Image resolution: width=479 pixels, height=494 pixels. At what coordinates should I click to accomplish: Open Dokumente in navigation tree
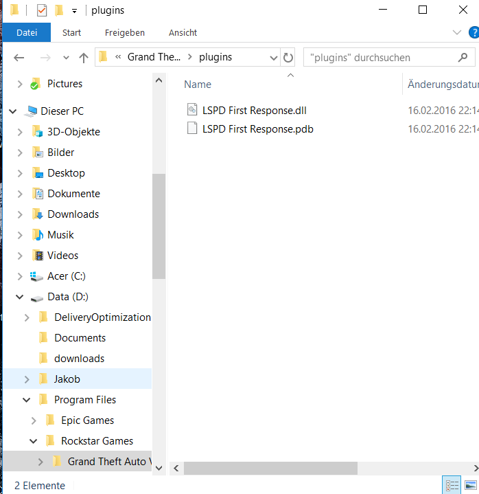pyautogui.click(x=73, y=194)
